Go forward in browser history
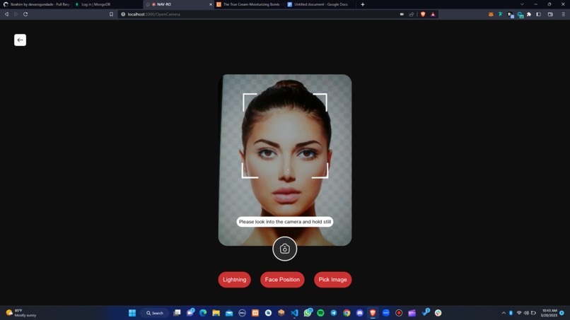Image resolution: width=570 pixels, height=320 pixels. click(x=16, y=14)
